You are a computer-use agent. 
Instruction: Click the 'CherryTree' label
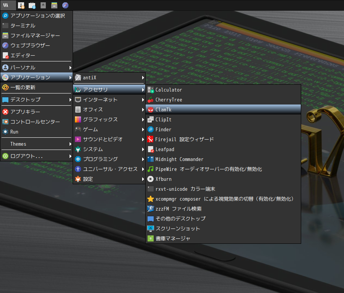(x=169, y=100)
